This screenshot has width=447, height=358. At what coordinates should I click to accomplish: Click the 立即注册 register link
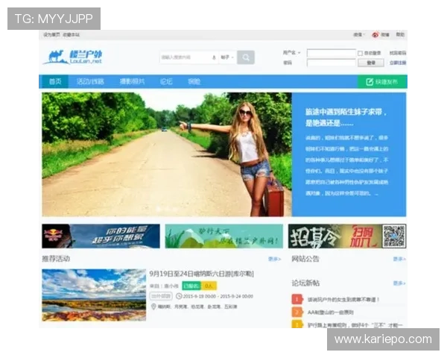coord(398,63)
